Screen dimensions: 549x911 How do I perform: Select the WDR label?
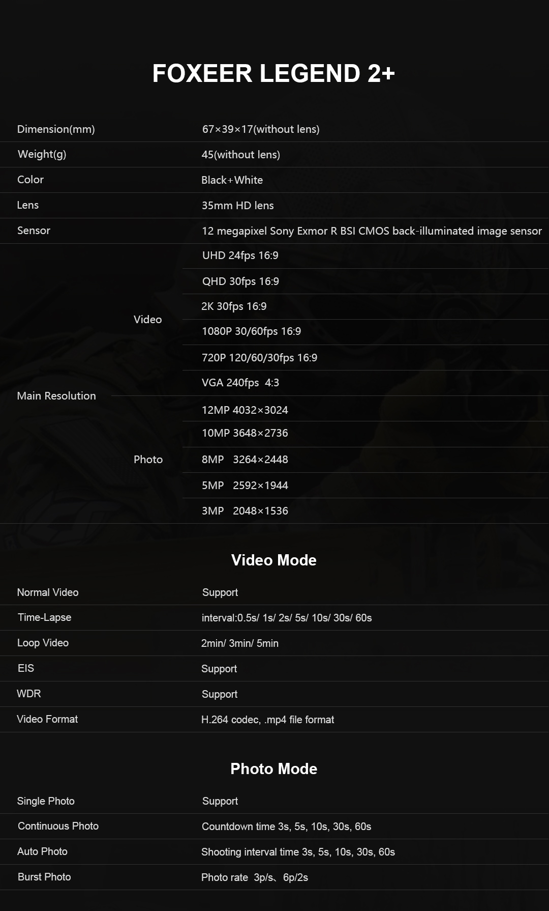click(29, 694)
